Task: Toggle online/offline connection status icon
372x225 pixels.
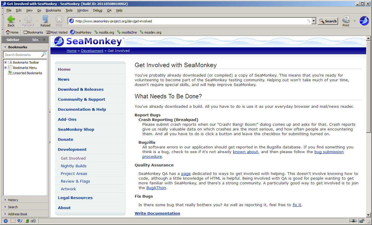Action: point(353,221)
